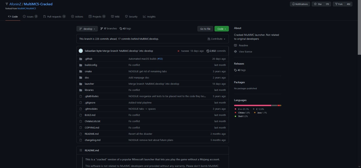Open the CMake 5.6% language entry

[x=242, y=113]
